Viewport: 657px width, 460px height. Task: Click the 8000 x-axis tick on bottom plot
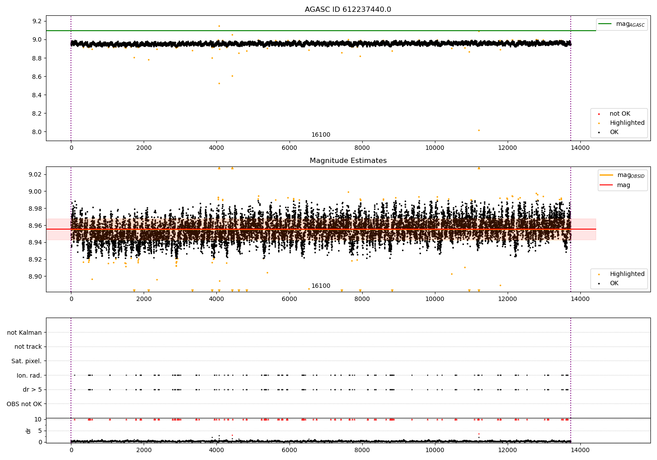click(x=362, y=450)
